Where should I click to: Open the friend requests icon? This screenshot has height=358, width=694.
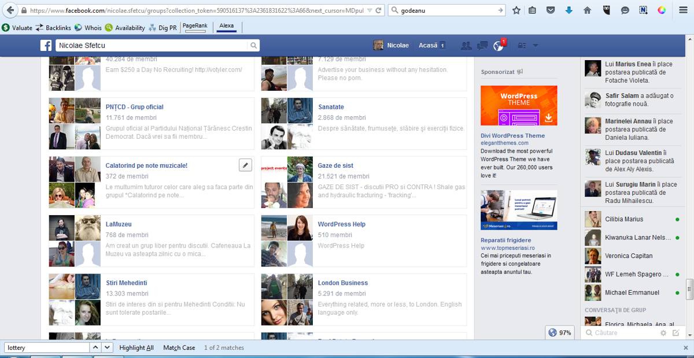466,46
